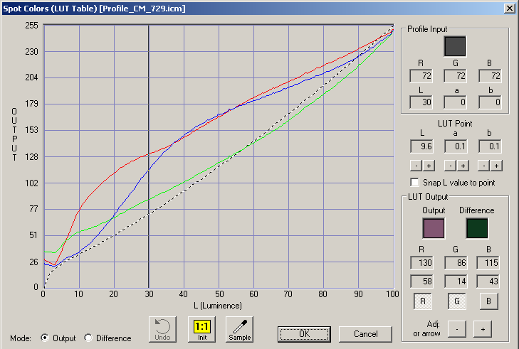Toggle the B channel button in LUT Output
Viewport: 519px width, 349px height.
(x=489, y=301)
